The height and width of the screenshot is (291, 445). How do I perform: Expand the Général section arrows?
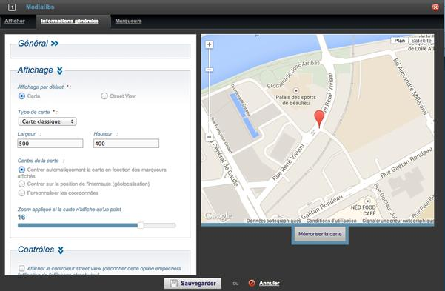[x=55, y=44]
